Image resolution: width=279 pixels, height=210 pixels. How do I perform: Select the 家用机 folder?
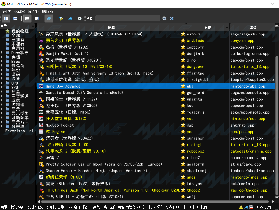[18, 49]
